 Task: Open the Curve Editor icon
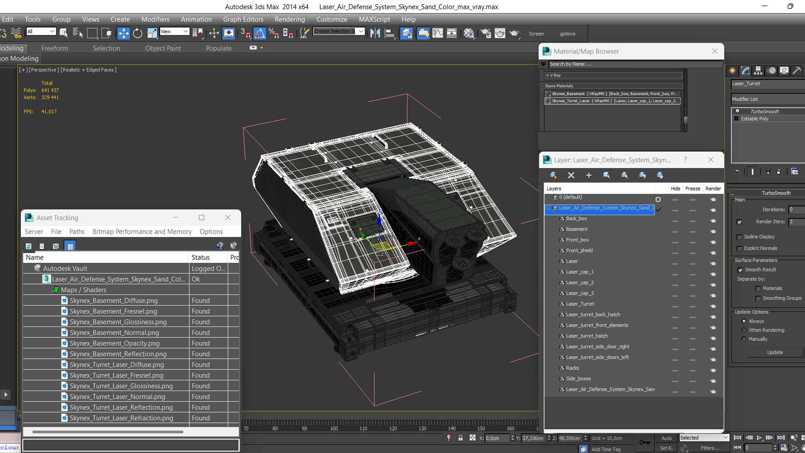pos(437,33)
